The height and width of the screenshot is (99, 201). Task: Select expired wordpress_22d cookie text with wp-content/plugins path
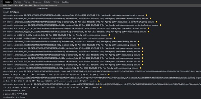pyautogui.click(x=79, y=22)
